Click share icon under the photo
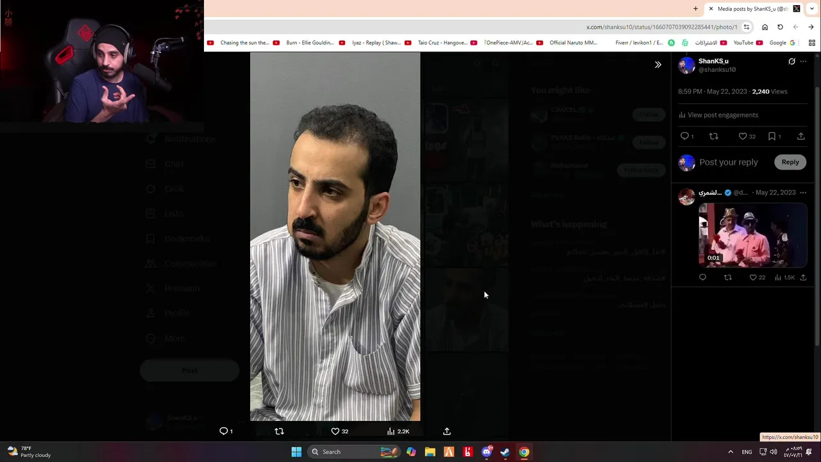Viewport: 821px width, 462px height. coord(446,431)
